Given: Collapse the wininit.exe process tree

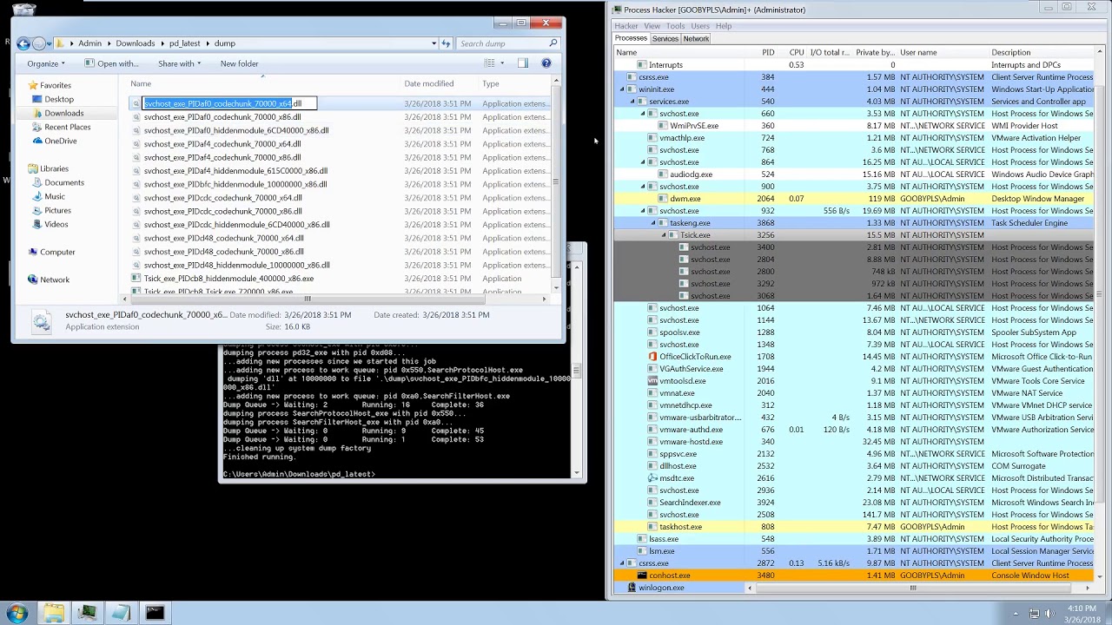Looking at the screenshot, I should 622,89.
